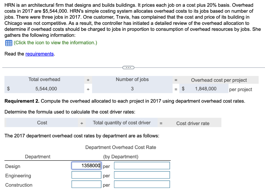Select the Design cost driver description box

pyautogui.click(x=142, y=165)
